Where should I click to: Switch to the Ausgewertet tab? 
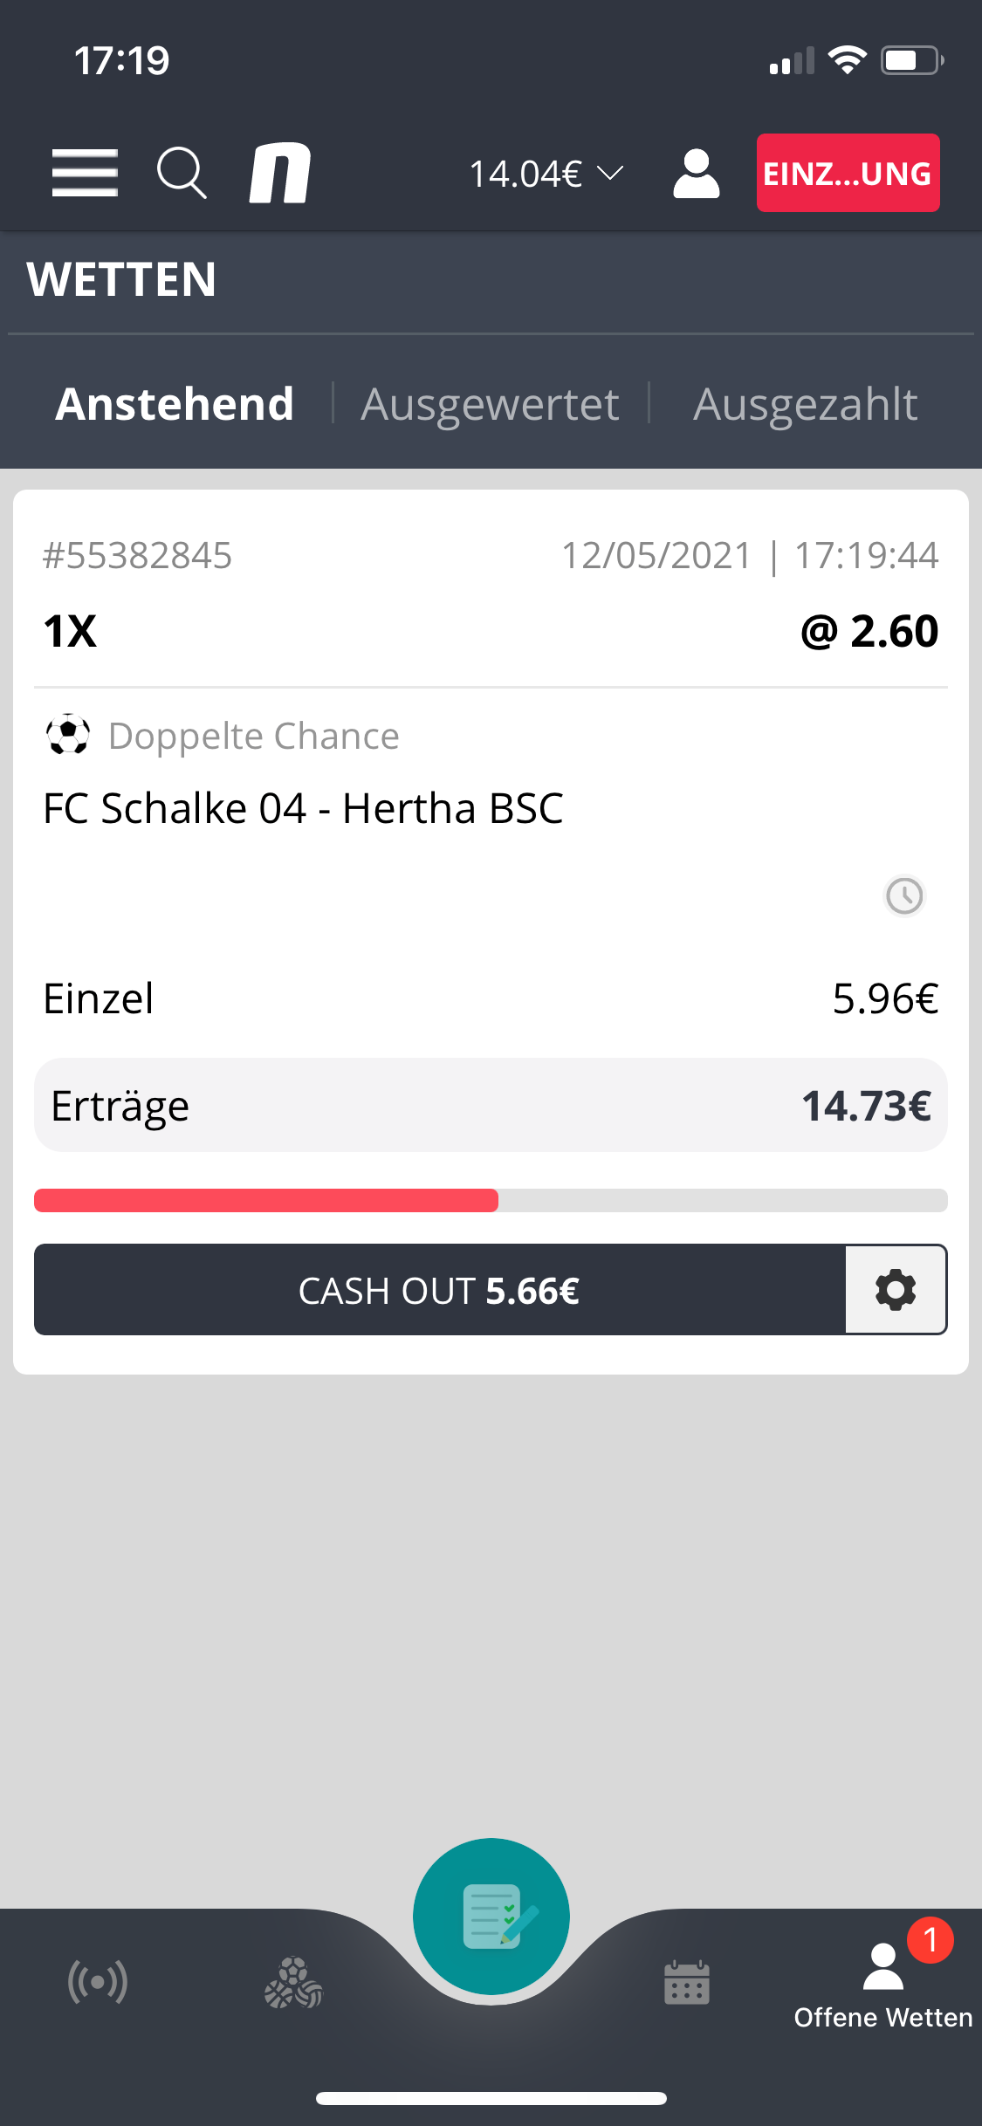[x=491, y=404]
